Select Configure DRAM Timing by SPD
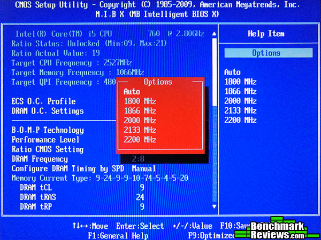 pyautogui.click(x=68, y=169)
